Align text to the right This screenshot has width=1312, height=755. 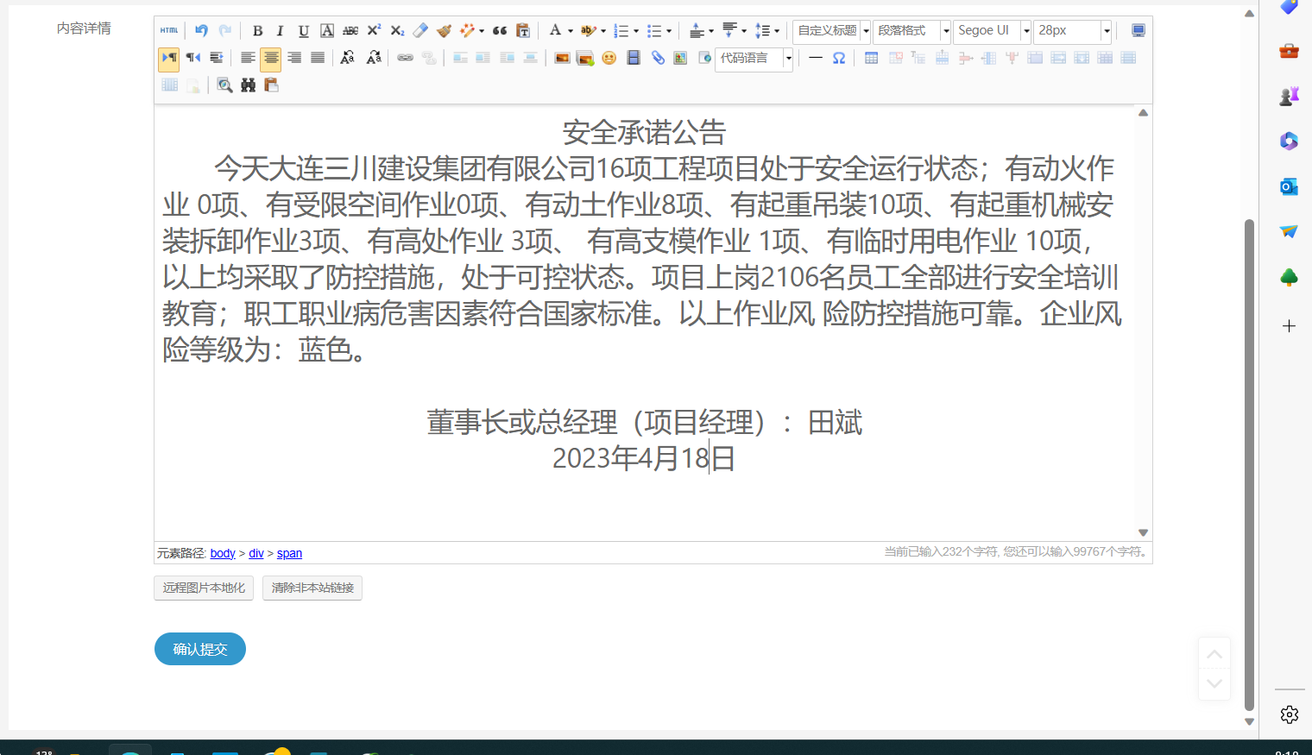click(294, 58)
